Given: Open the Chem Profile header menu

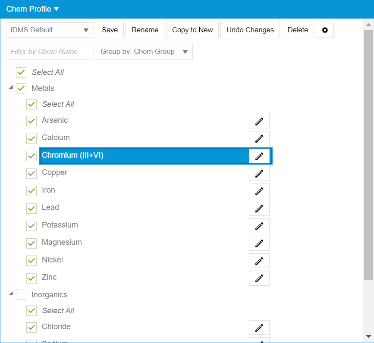Looking at the screenshot, I should pyautogui.click(x=32, y=8).
